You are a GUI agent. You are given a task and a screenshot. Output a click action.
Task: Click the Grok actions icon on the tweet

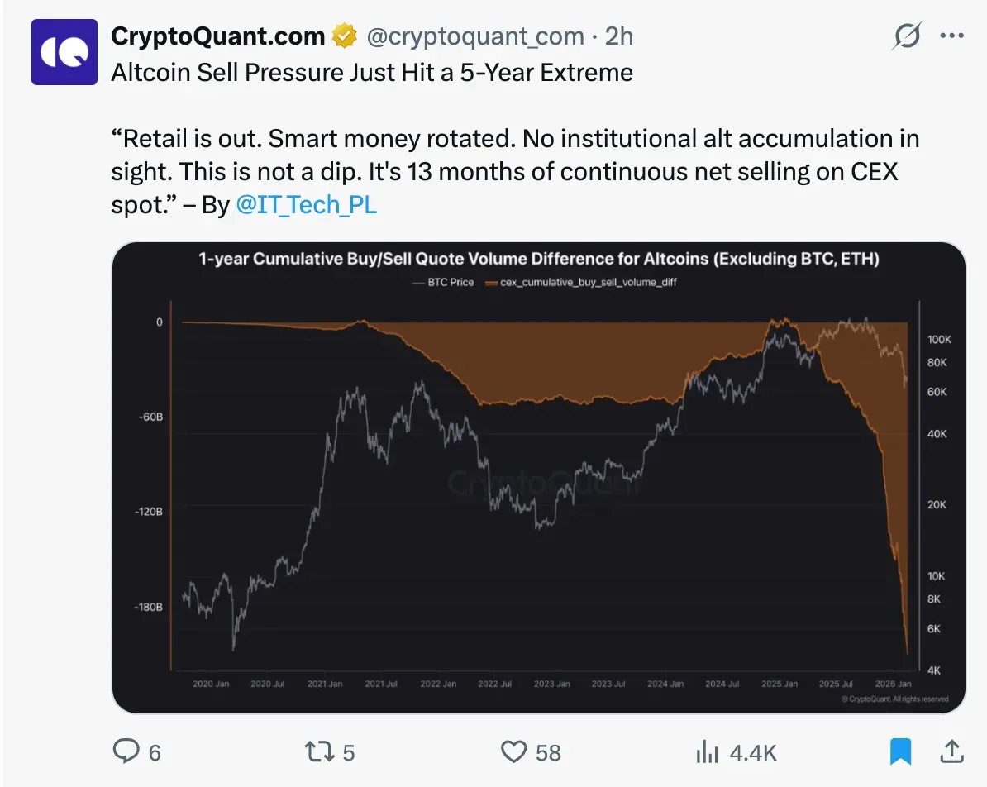click(x=906, y=36)
